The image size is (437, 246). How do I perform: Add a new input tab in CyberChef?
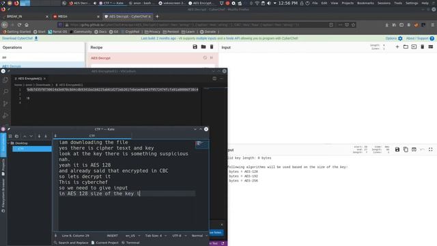397,47
